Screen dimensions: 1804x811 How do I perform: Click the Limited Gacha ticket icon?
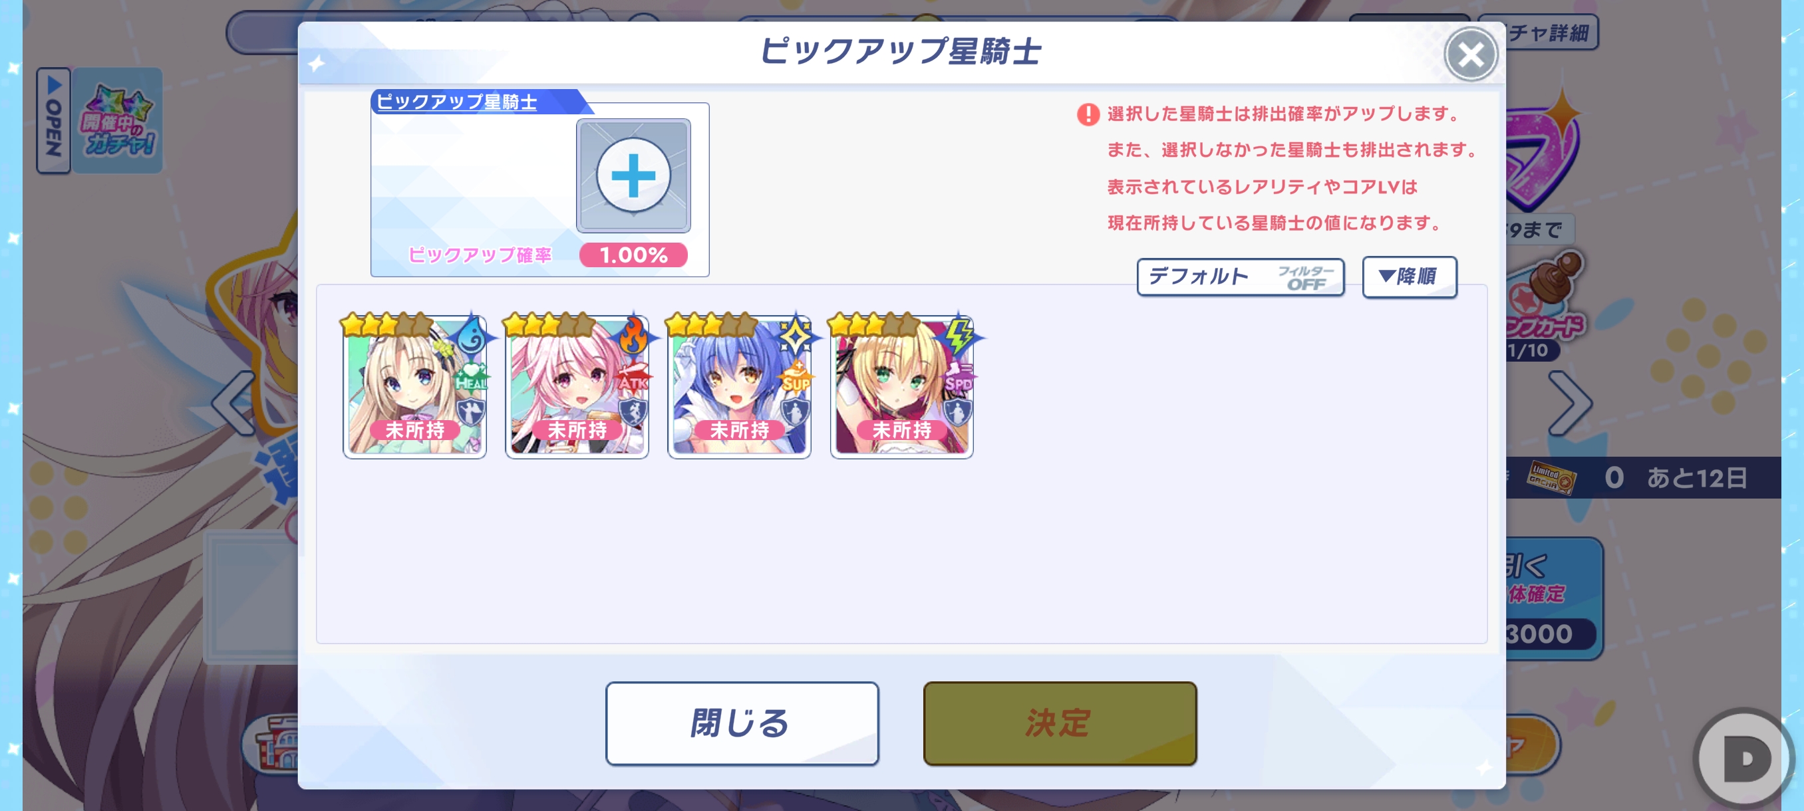click(x=1551, y=479)
